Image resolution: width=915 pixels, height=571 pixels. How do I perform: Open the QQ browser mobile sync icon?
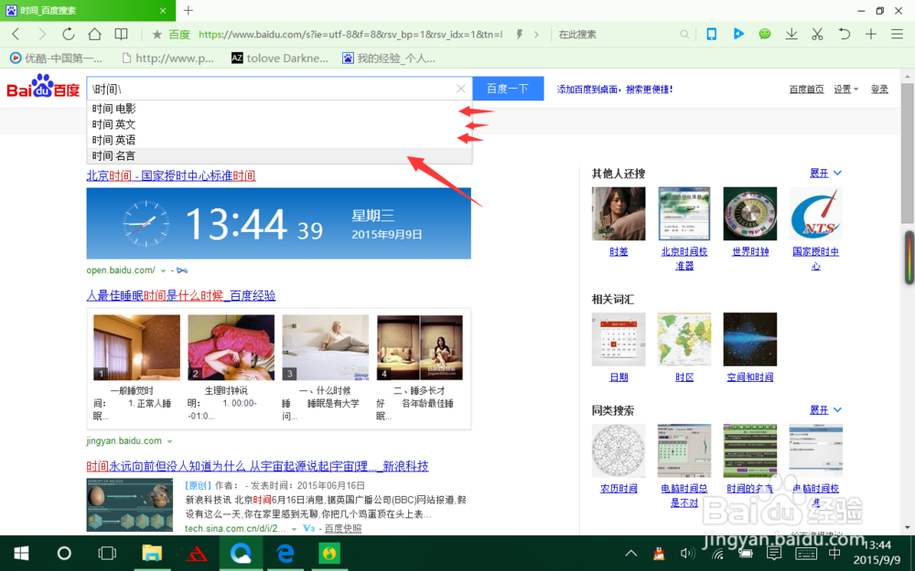711,35
